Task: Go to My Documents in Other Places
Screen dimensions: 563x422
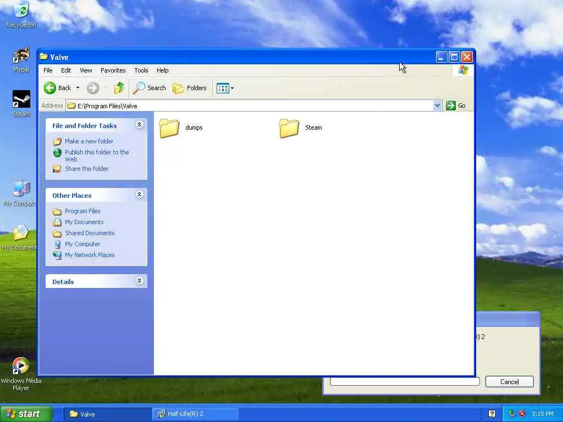Action: 84,222
